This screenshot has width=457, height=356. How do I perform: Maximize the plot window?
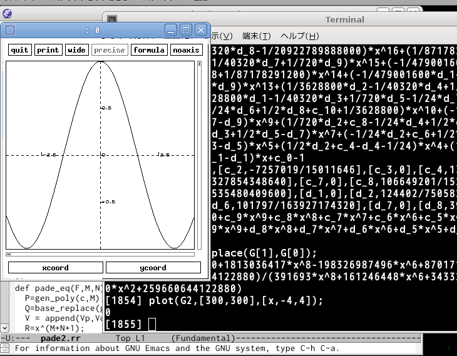point(186,30)
